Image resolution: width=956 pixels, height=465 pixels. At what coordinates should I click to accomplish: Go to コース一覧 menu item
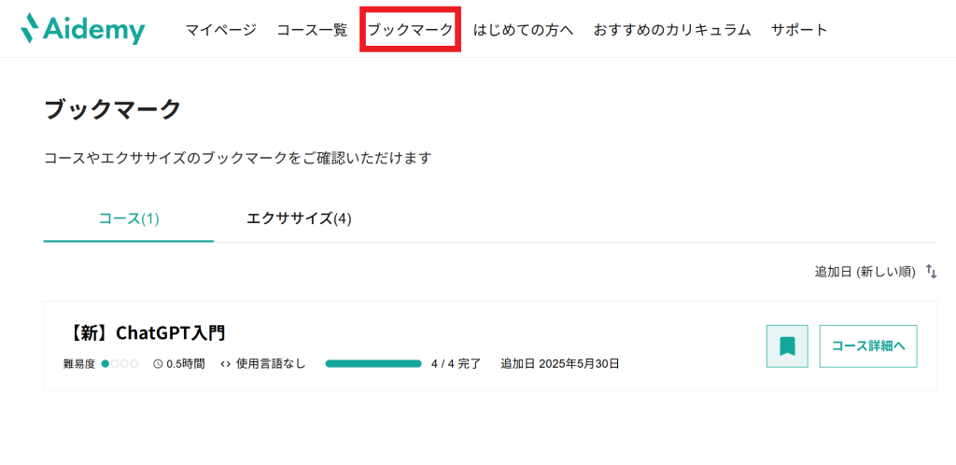312,30
